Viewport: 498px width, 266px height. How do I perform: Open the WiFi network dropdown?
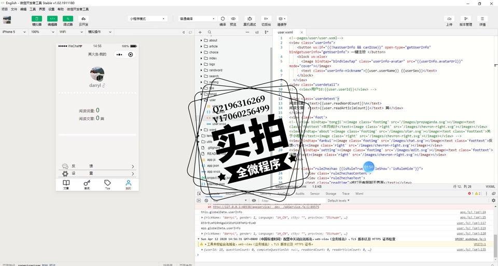tap(70, 32)
